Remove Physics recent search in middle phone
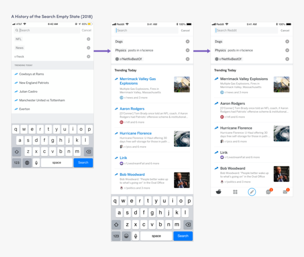The width and height of the screenshot is (304, 257). point(187,50)
